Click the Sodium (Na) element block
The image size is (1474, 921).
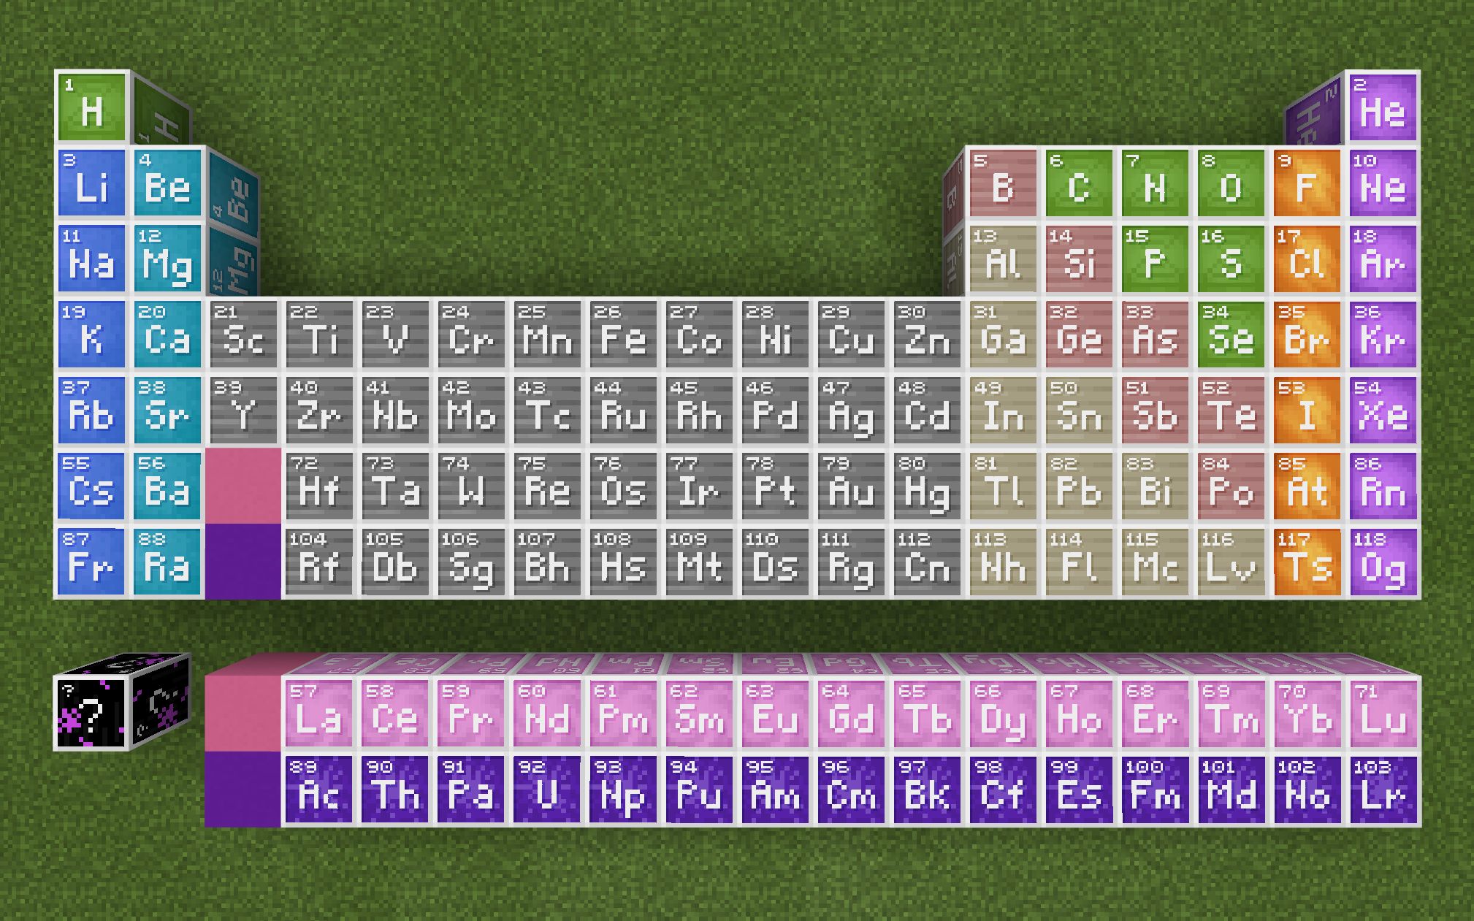91,259
